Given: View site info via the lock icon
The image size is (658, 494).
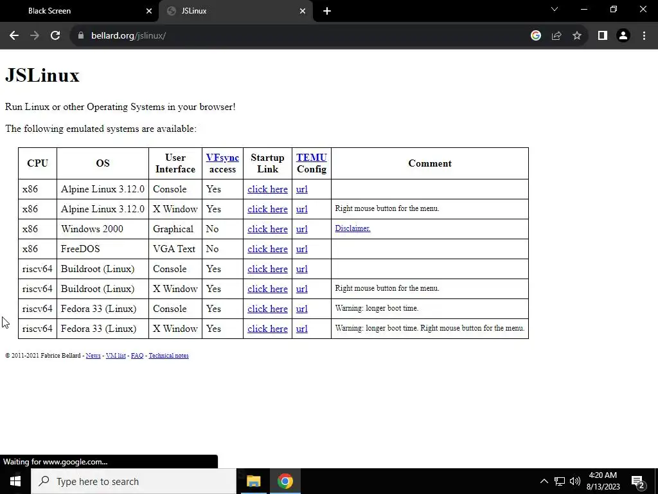Looking at the screenshot, I should [x=81, y=36].
